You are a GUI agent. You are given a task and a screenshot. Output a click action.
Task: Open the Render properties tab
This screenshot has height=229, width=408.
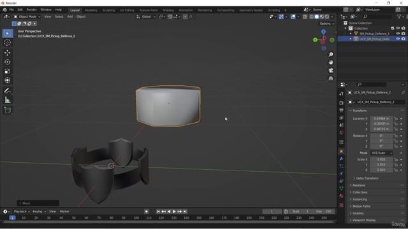coord(342,103)
